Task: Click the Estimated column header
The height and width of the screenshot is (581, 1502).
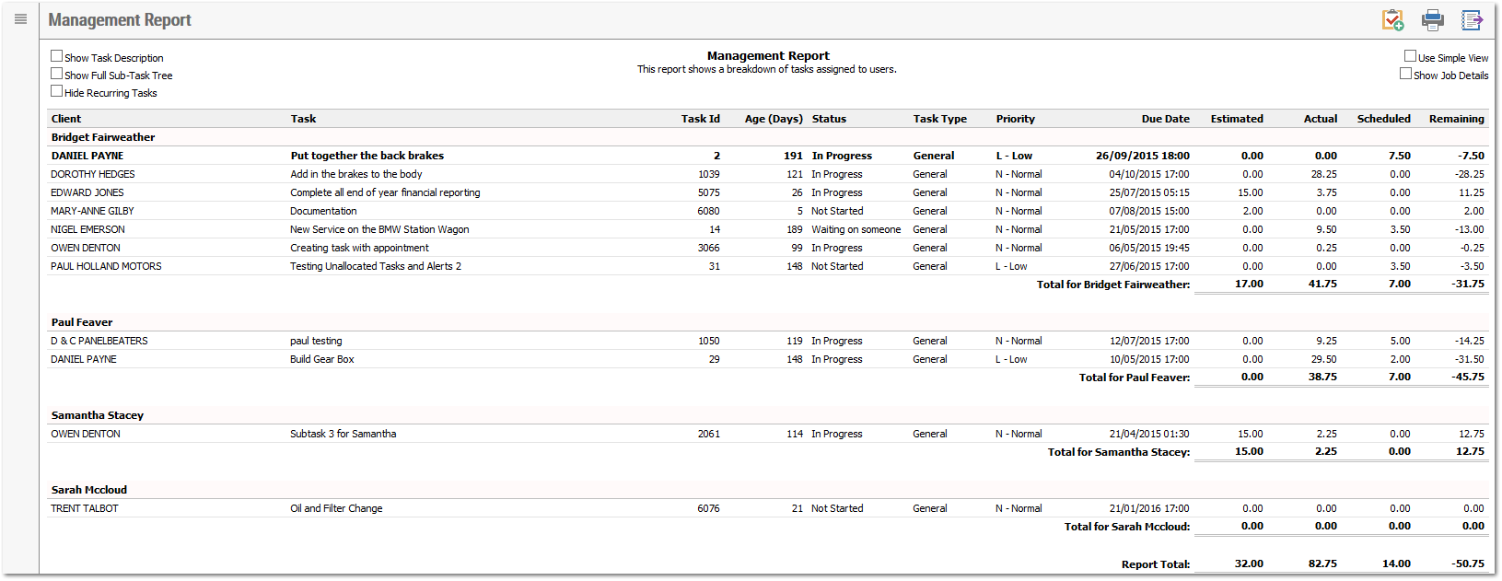Action: [x=1237, y=119]
